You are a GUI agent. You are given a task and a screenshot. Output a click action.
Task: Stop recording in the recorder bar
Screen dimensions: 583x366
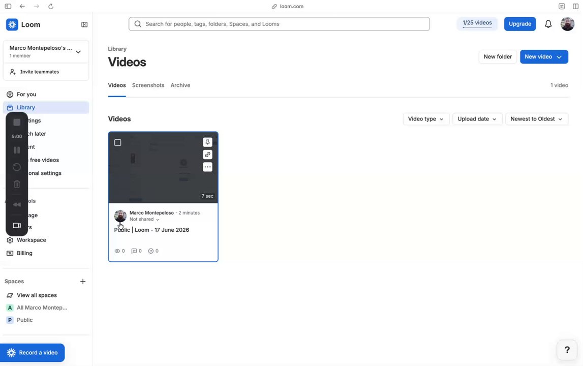click(17, 123)
